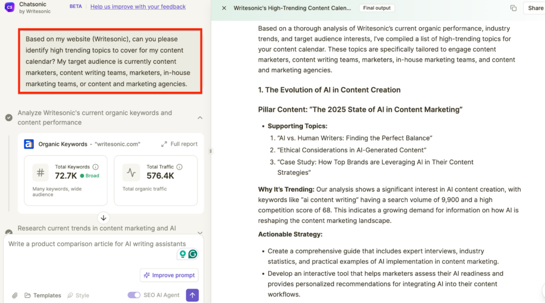Click the output panel title text
This screenshot has height=303, width=545.
(292, 8)
